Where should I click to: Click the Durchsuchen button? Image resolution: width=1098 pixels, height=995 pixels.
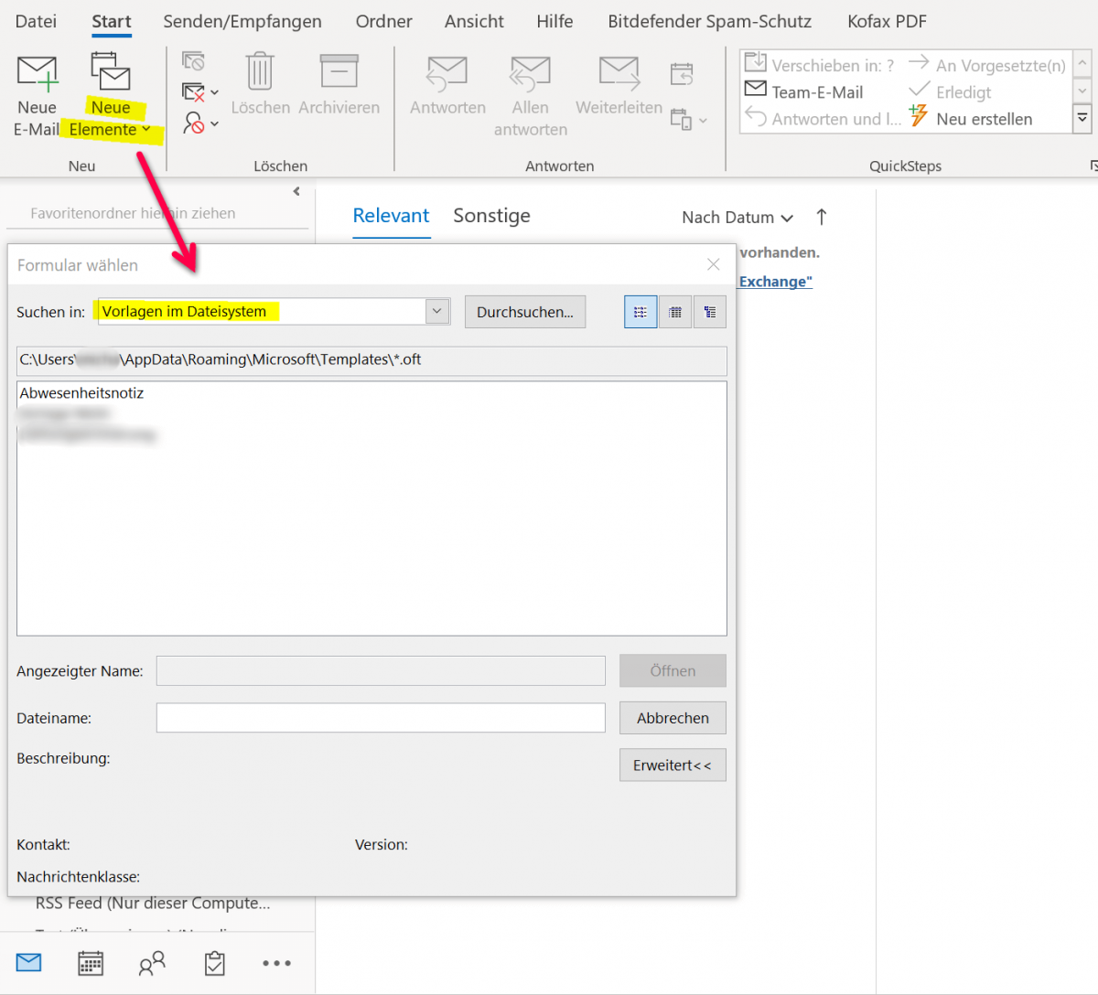[525, 311]
